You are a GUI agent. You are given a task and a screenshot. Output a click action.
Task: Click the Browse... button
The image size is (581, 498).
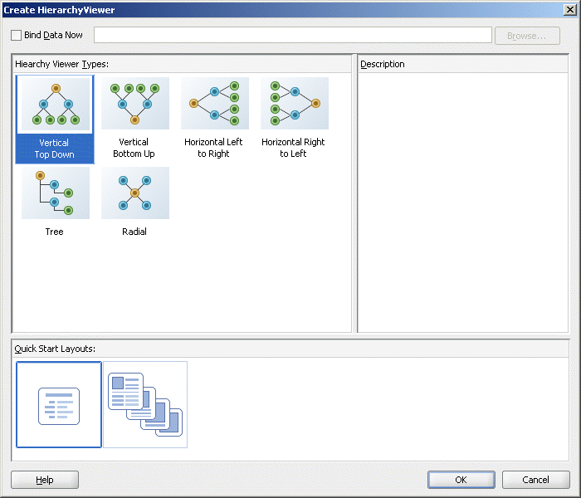coord(527,36)
